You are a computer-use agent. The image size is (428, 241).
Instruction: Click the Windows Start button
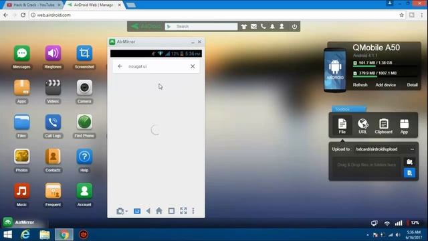point(7,235)
